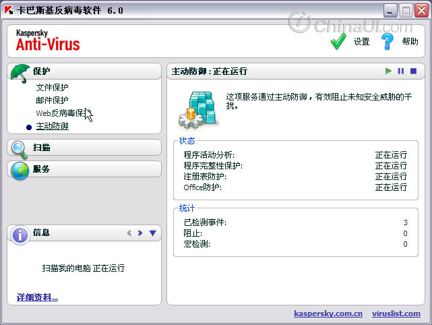Open viruslist.com link
Viewport: 432px width, 325px height.
[x=396, y=314]
